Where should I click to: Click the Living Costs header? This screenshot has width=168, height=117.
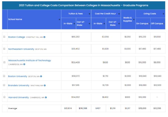click(150, 14)
